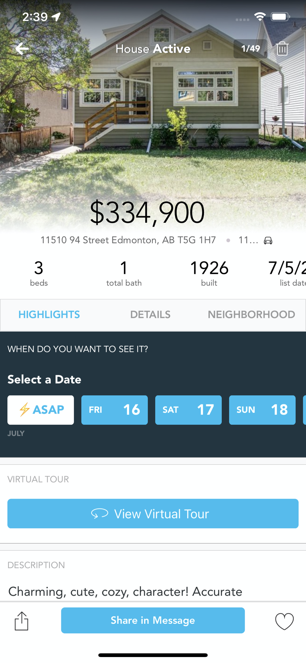The height and width of the screenshot is (663, 306).
Task: Click the Share in Message button
Action: [153, 620]
